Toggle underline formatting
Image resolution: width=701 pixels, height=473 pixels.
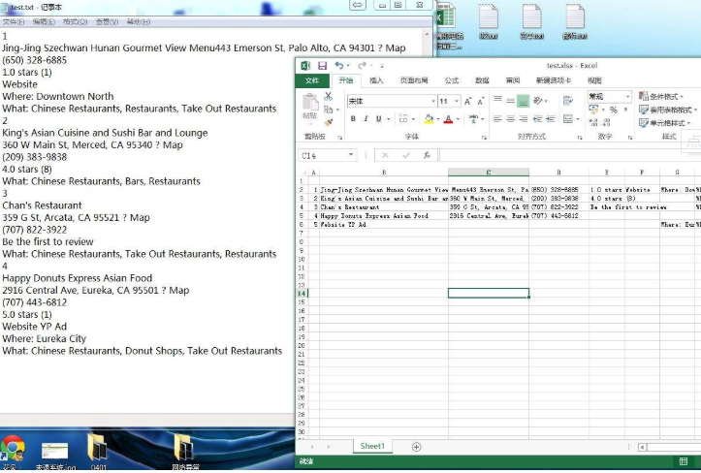[x=379, y=119]
